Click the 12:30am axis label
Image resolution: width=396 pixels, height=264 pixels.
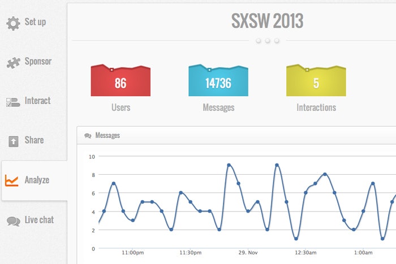pos(305,253)
